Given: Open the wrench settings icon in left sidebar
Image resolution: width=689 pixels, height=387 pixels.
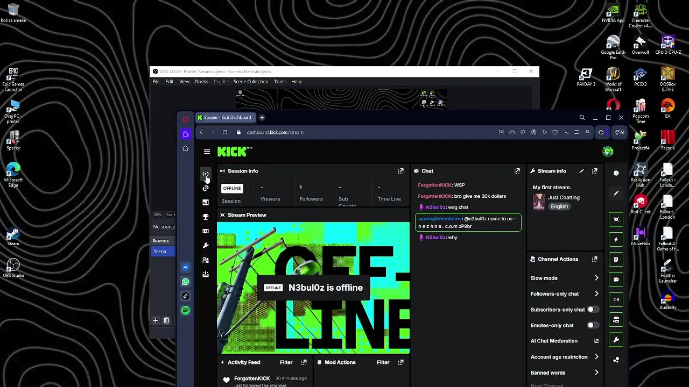Looking at the screenshot, I should (x=206, y=246).
